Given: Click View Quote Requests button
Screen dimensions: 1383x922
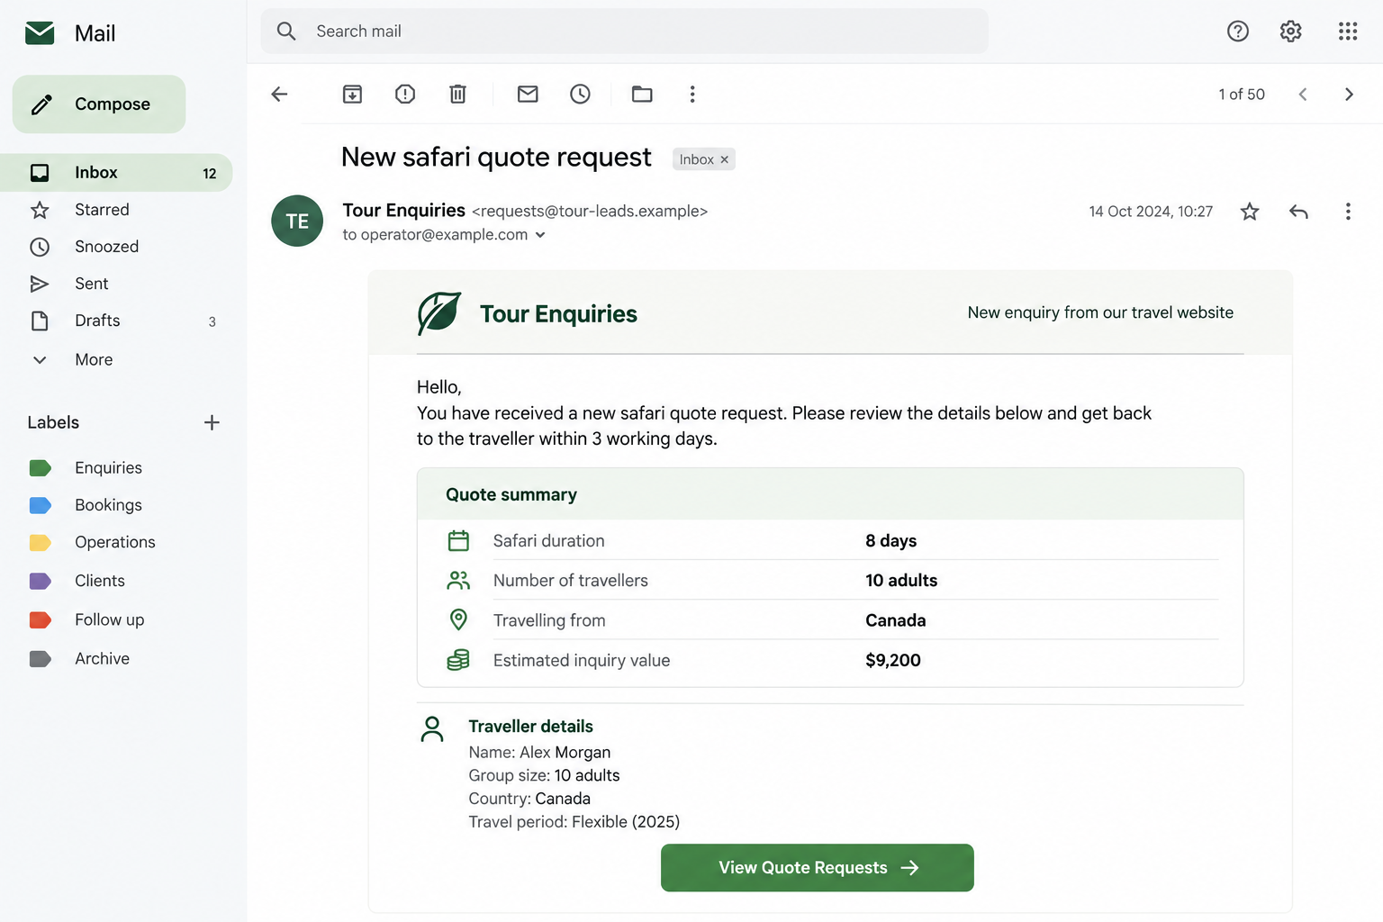Looking at the screenshot, I should point(818,868).
